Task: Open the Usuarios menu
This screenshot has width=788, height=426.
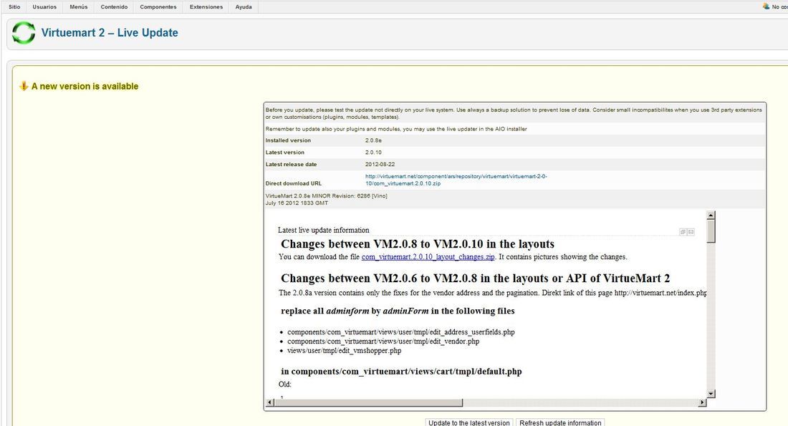Action: 44,7
